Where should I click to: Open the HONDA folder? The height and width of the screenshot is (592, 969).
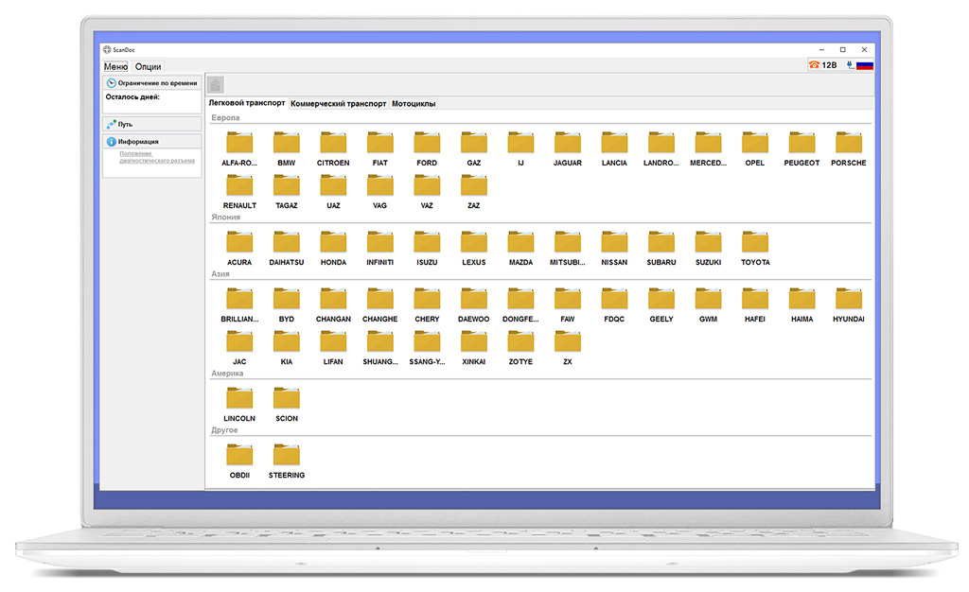tap(333, 248)
